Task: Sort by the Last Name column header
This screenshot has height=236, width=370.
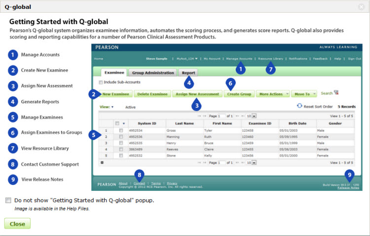Action: click(185, 123)
